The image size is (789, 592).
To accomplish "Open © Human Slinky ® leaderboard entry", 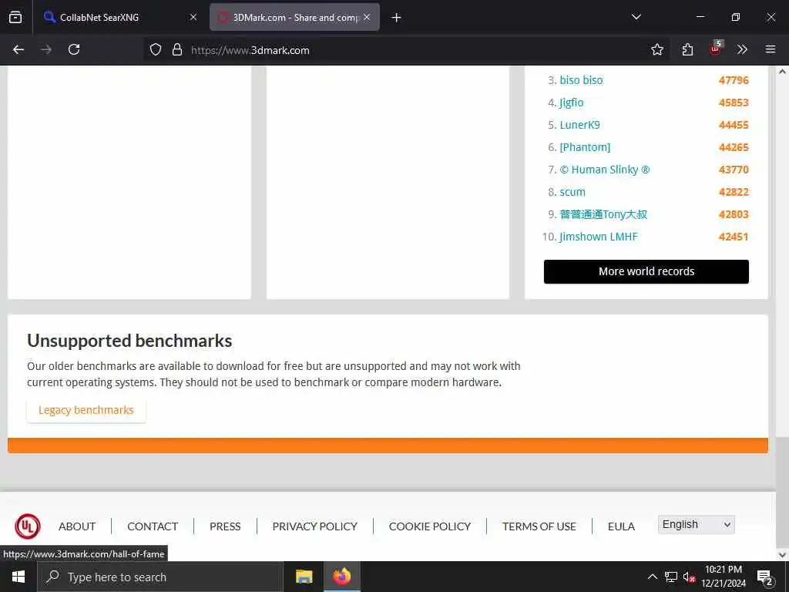I will coord(605,170).
